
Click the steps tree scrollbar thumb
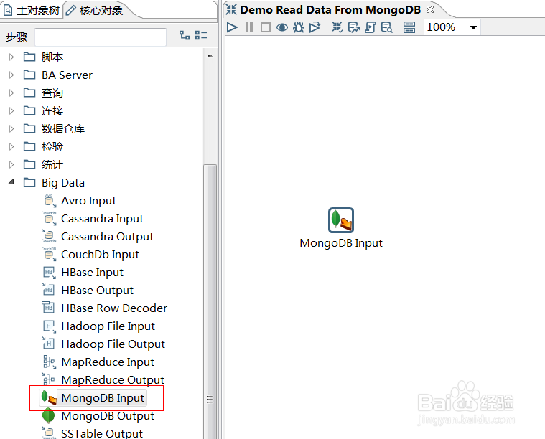click(x=210, y=302)
